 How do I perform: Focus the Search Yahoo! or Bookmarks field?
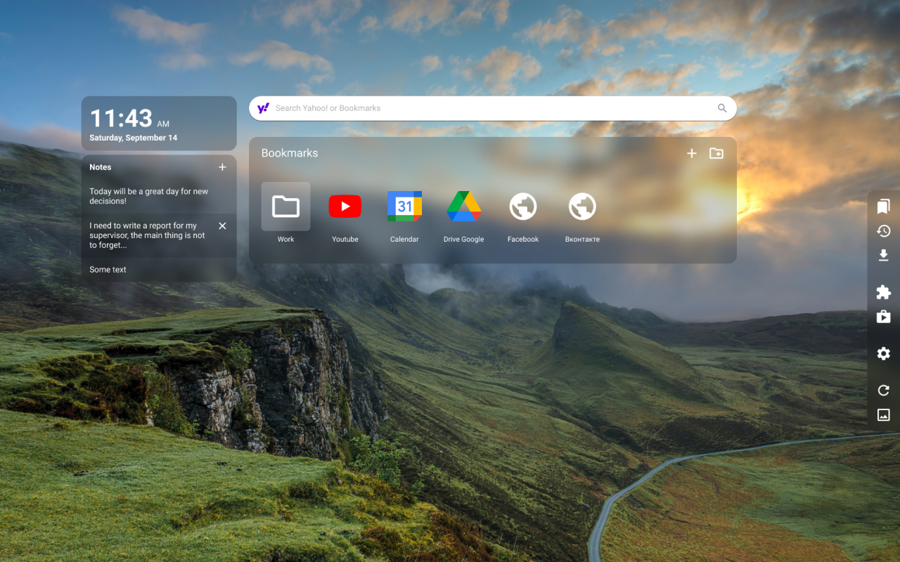coord(493,108)
